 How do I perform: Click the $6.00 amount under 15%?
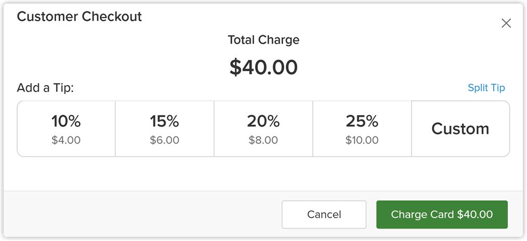(x=165, y=140)
